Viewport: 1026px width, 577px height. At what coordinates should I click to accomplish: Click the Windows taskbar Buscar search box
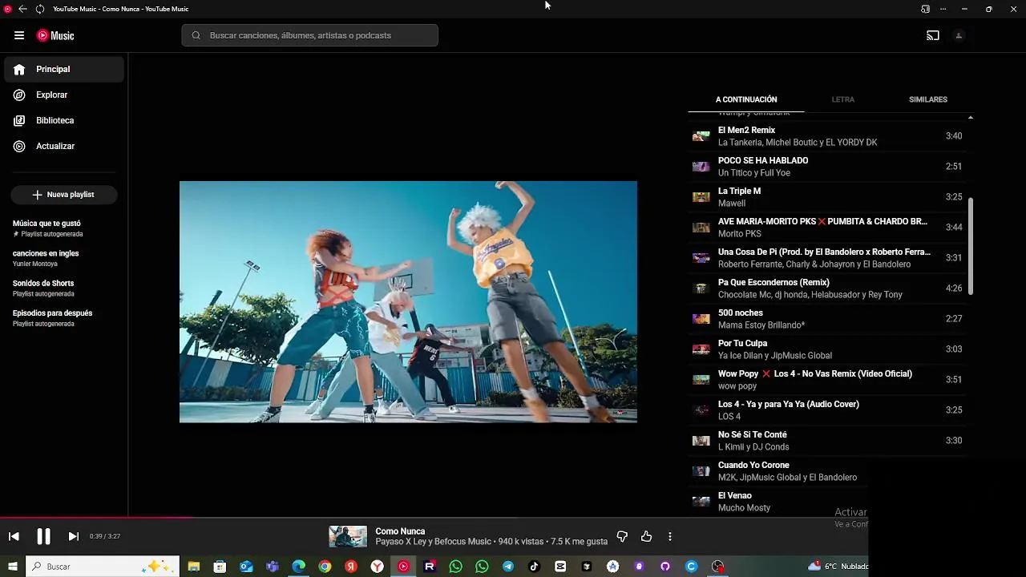(x=103, y=567)
